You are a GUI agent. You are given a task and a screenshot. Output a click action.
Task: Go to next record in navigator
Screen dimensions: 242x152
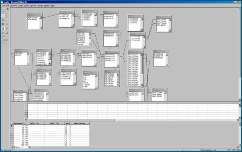(30, 147)
